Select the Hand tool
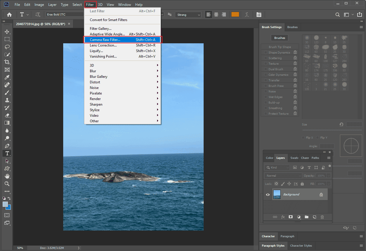366x251 pixels. [x=6, y=176]
